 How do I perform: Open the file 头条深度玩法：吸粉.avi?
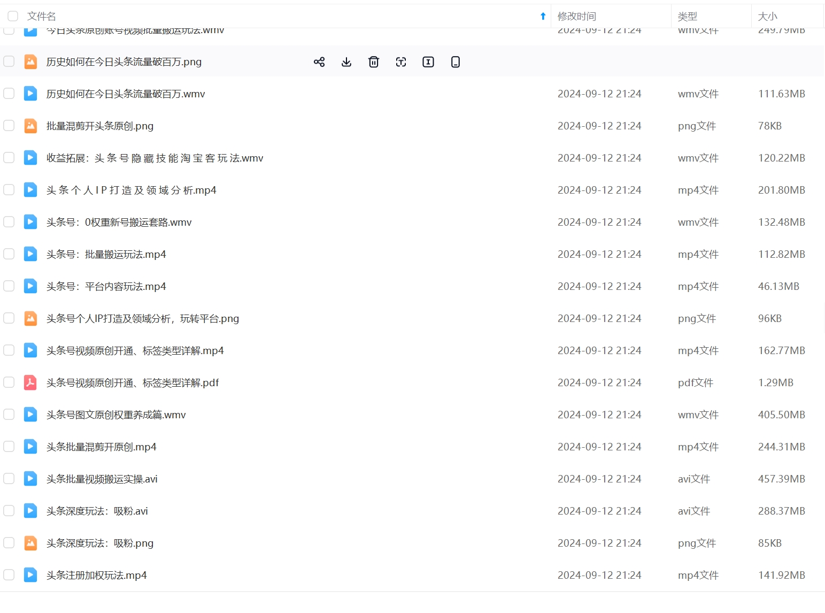(97, 511)
